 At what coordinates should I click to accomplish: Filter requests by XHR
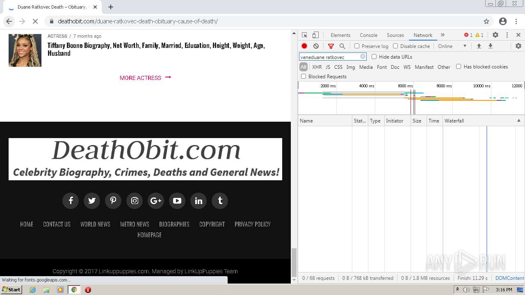click(317, 67)
